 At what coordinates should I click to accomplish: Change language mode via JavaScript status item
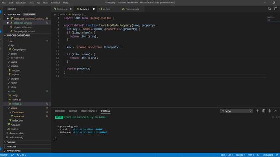[x=267, y=155]
